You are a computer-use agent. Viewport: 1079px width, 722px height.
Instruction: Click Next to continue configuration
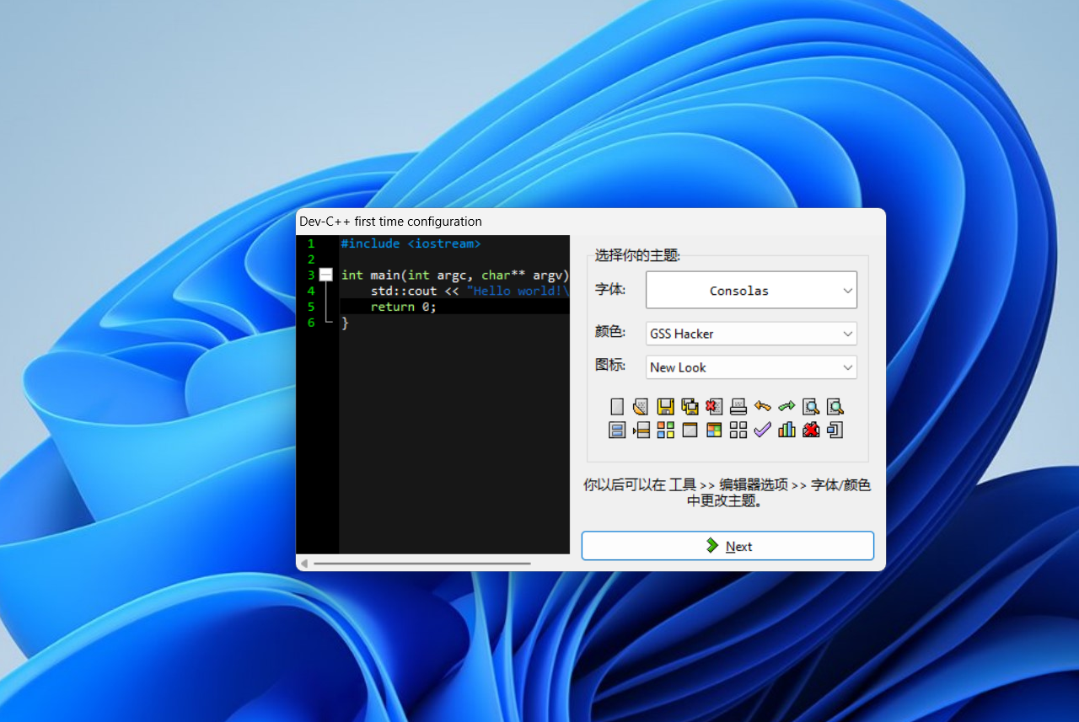pos(727,546)
